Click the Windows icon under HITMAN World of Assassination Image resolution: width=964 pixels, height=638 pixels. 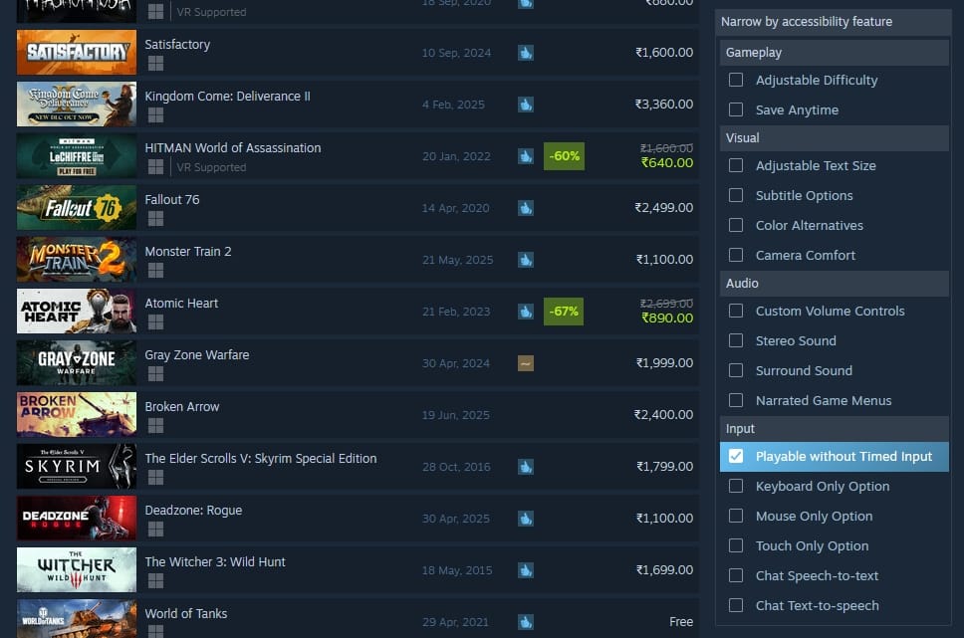pyautogui.click(x=155, y=166)
